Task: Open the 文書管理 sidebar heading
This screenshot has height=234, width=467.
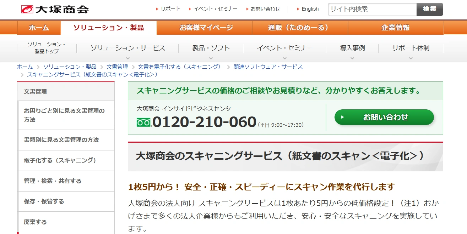Action: tap(66, 92)
